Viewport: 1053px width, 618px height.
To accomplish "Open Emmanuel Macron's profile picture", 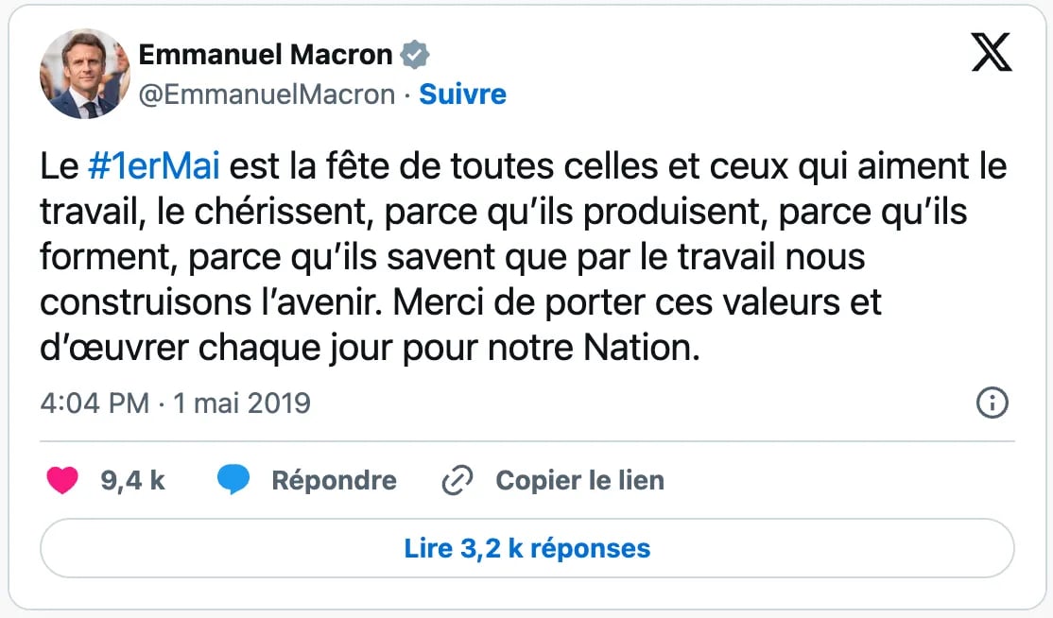I will [x=85, y=74].
